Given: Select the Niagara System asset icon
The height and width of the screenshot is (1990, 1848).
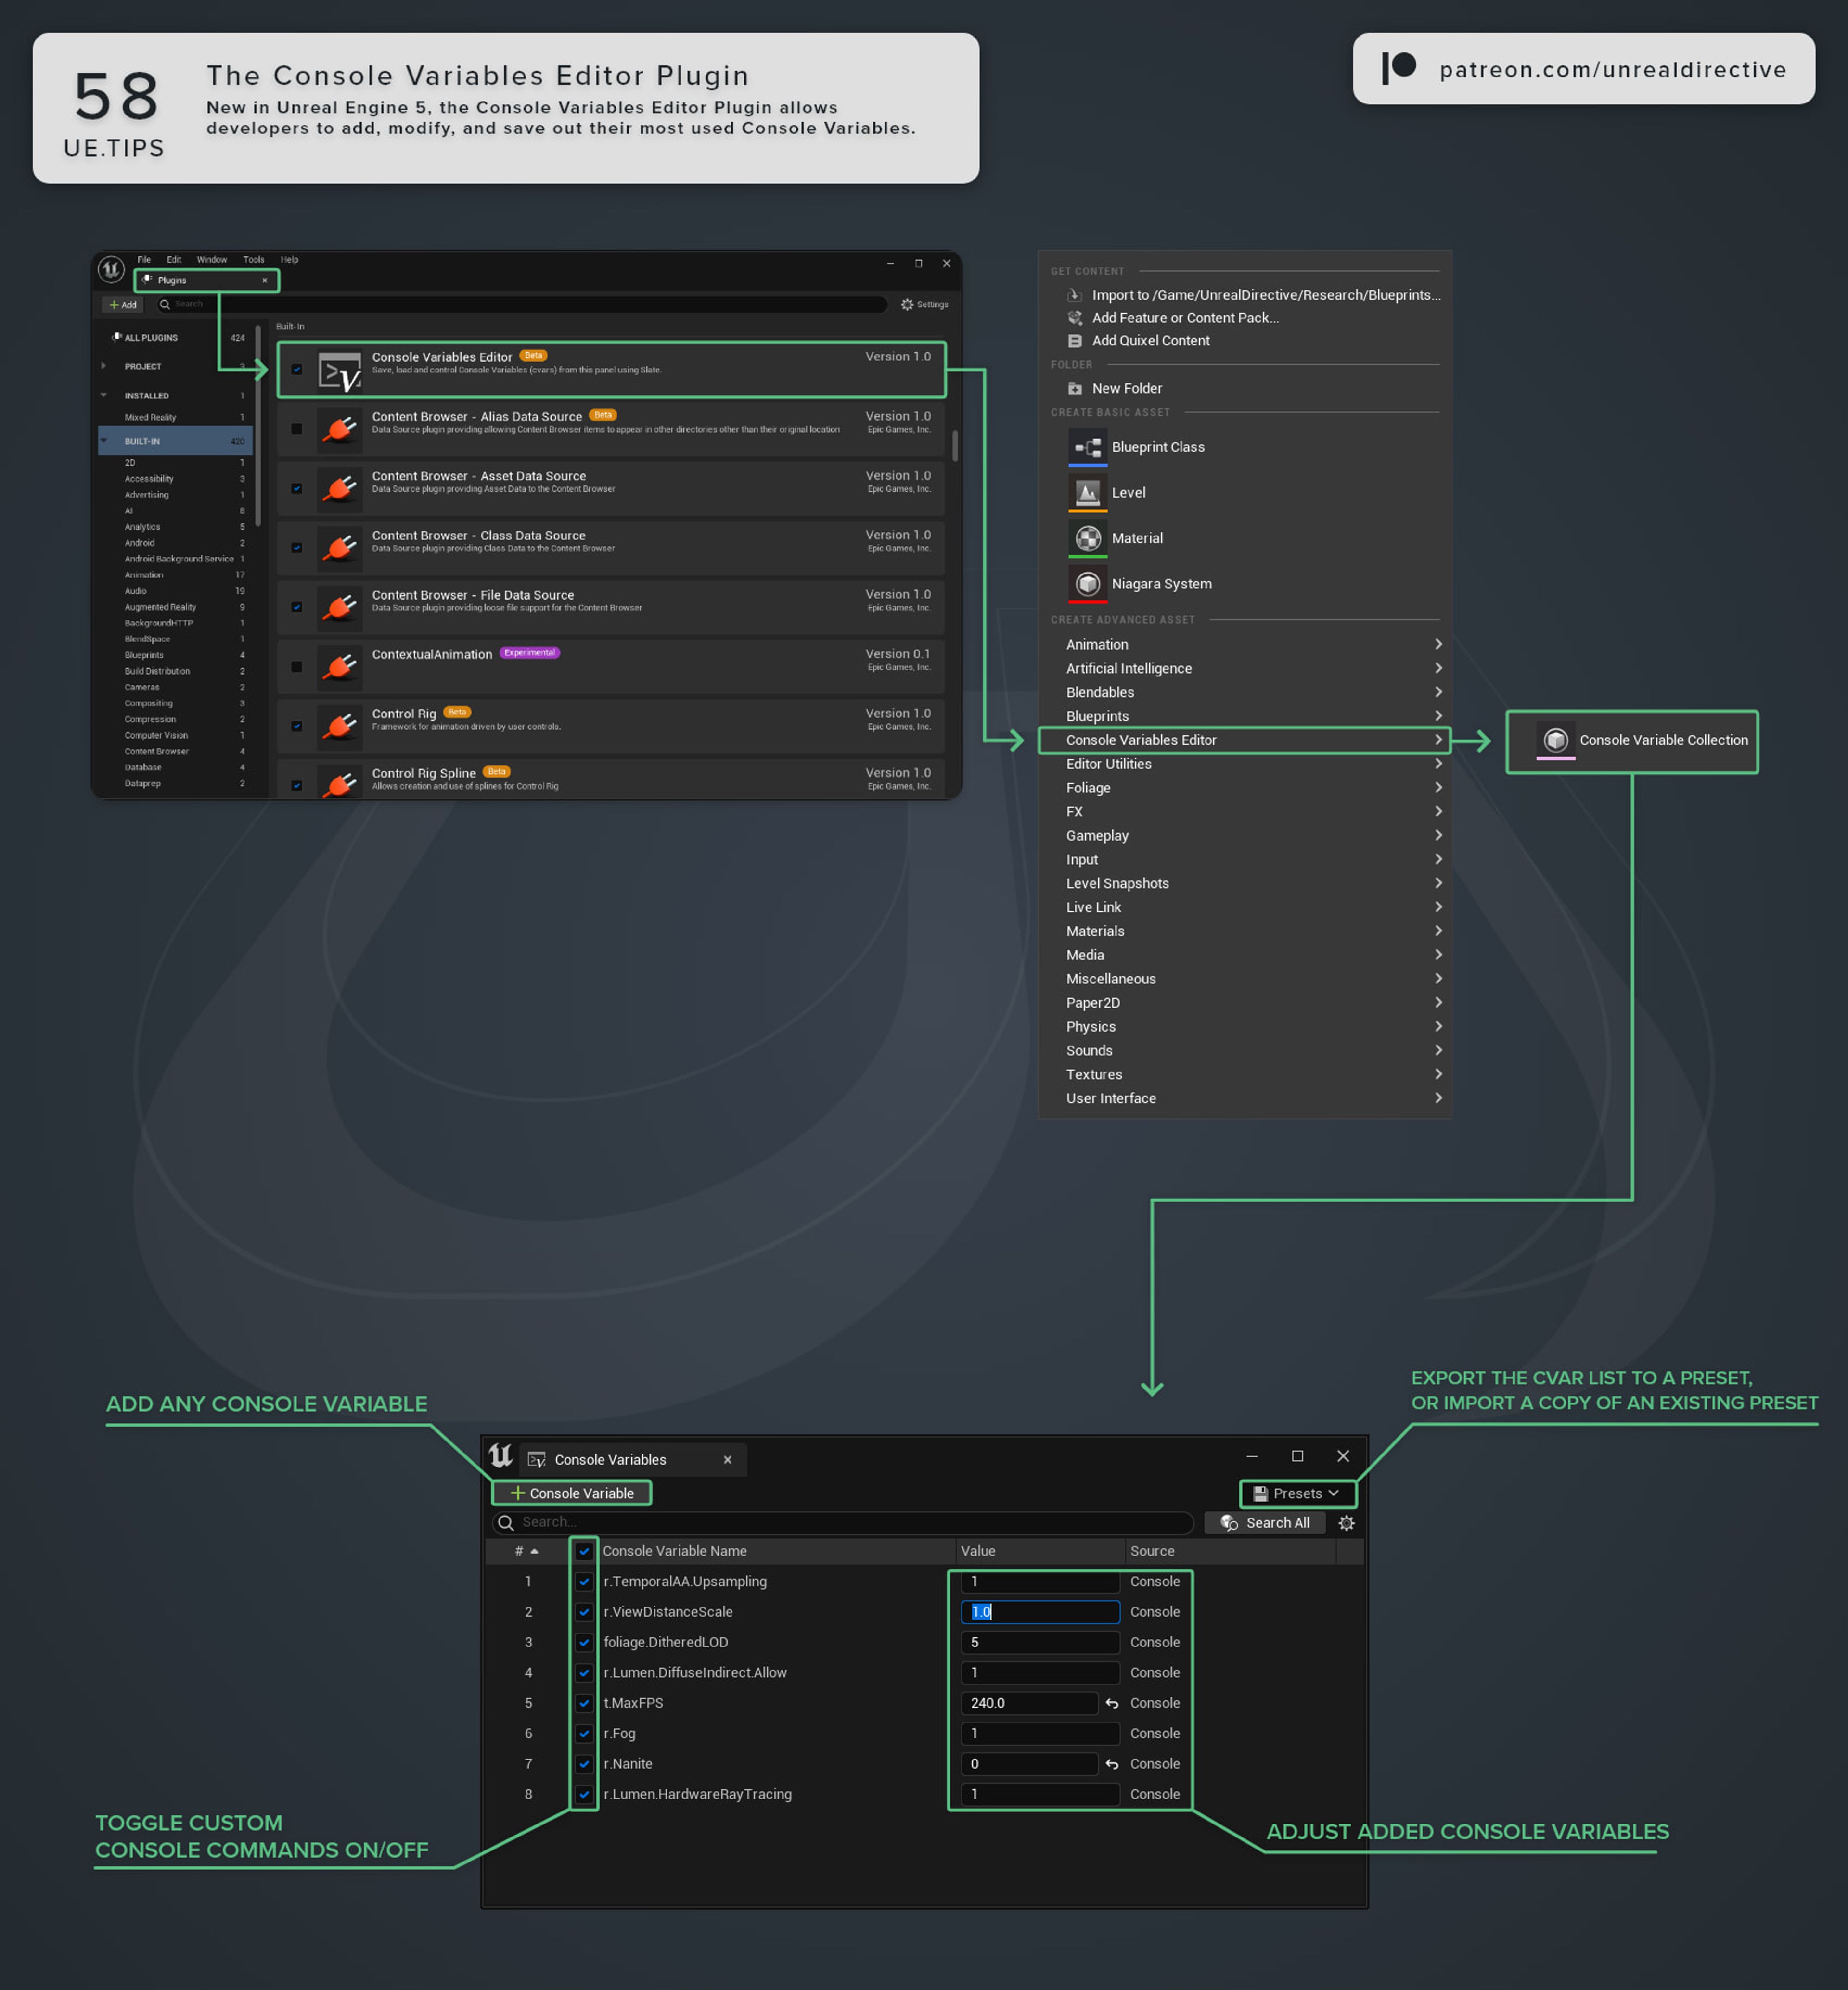Looking at the screenshot, I should (x=1088, y=583).
